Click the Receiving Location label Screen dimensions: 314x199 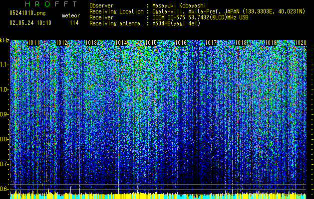click(116, 11)
